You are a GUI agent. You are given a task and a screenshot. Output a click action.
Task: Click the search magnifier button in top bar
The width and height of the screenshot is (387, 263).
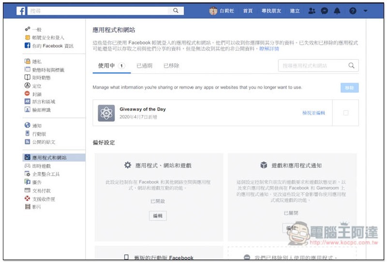(176, 11)
